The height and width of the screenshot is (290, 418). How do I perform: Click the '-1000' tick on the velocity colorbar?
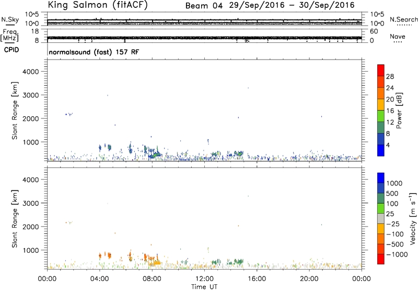pyautogui.click(x=397, y=254)
